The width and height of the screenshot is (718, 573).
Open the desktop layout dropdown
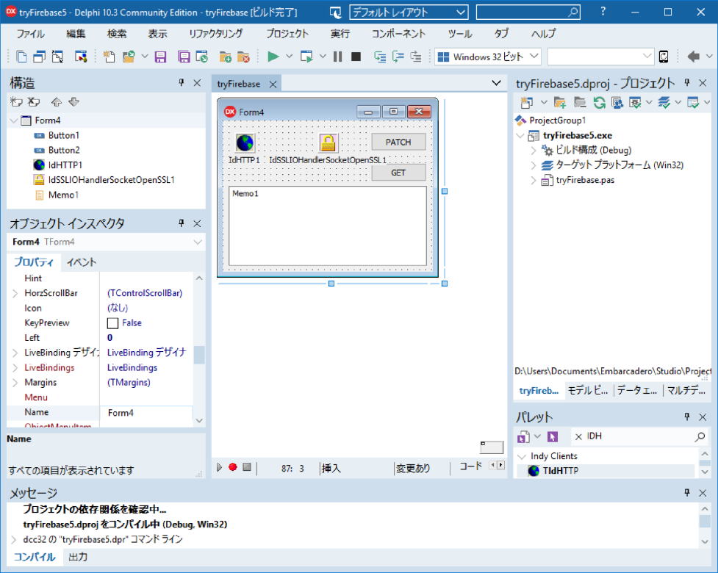pos(461,12)
